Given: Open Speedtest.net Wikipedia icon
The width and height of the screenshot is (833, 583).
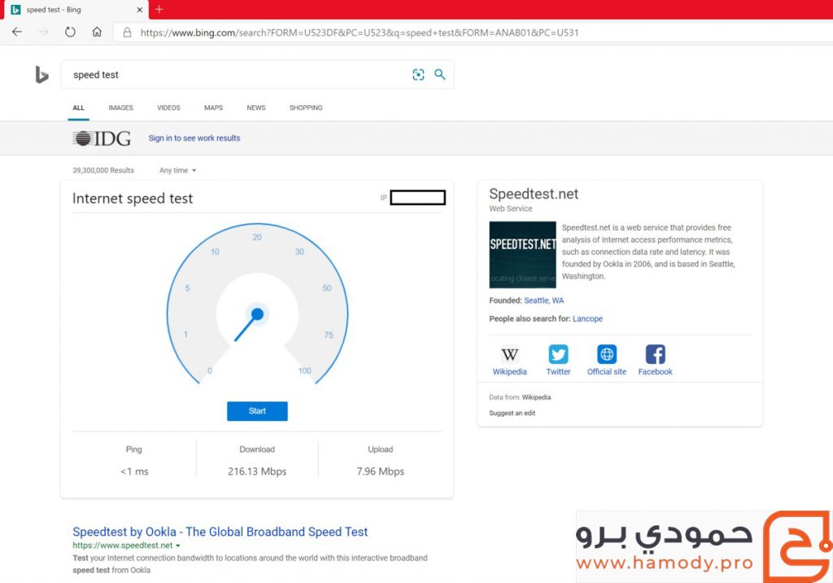Looking at the screenshot, I should 509,354.
